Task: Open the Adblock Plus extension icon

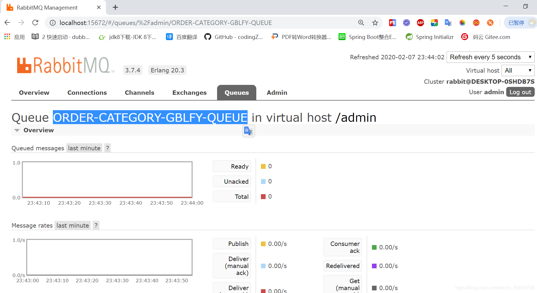Action: pos(420,23)
